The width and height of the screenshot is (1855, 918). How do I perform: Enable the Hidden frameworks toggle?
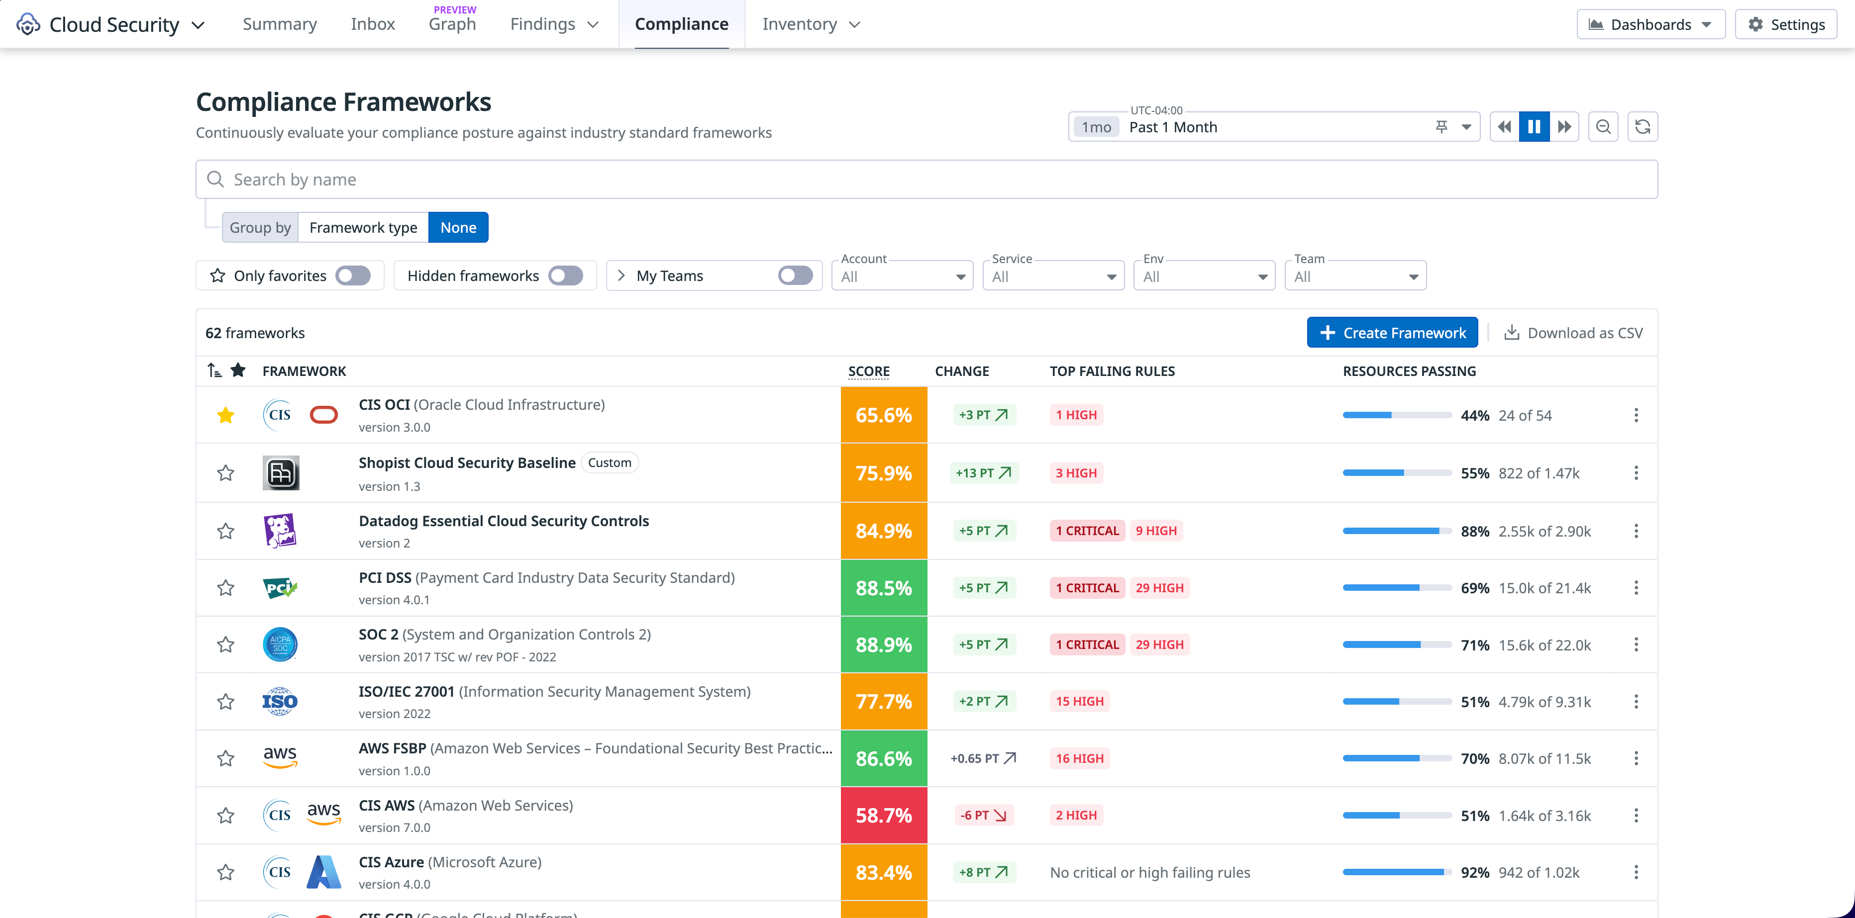tap(565, 275)
